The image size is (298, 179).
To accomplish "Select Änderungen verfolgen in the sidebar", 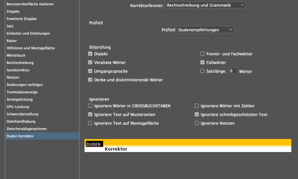I will point(25,85).
